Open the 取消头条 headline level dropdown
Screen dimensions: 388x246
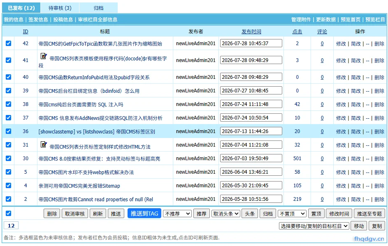[x=225, y=214]
